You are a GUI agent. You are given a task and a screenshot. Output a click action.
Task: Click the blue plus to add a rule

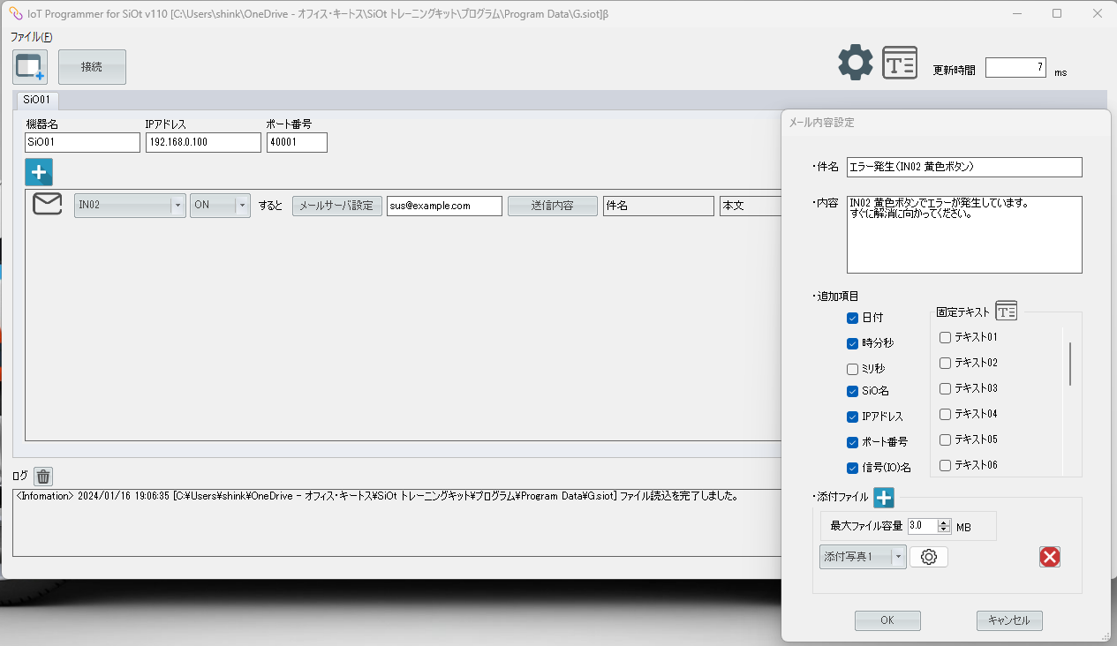pos(39,171)
